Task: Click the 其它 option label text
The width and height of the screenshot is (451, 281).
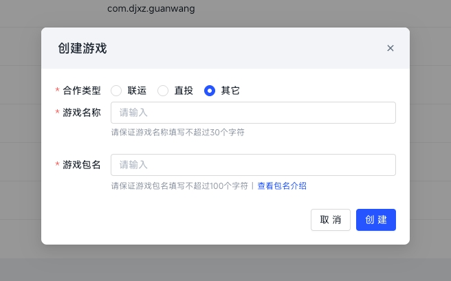Action: [x=230, y=91]
